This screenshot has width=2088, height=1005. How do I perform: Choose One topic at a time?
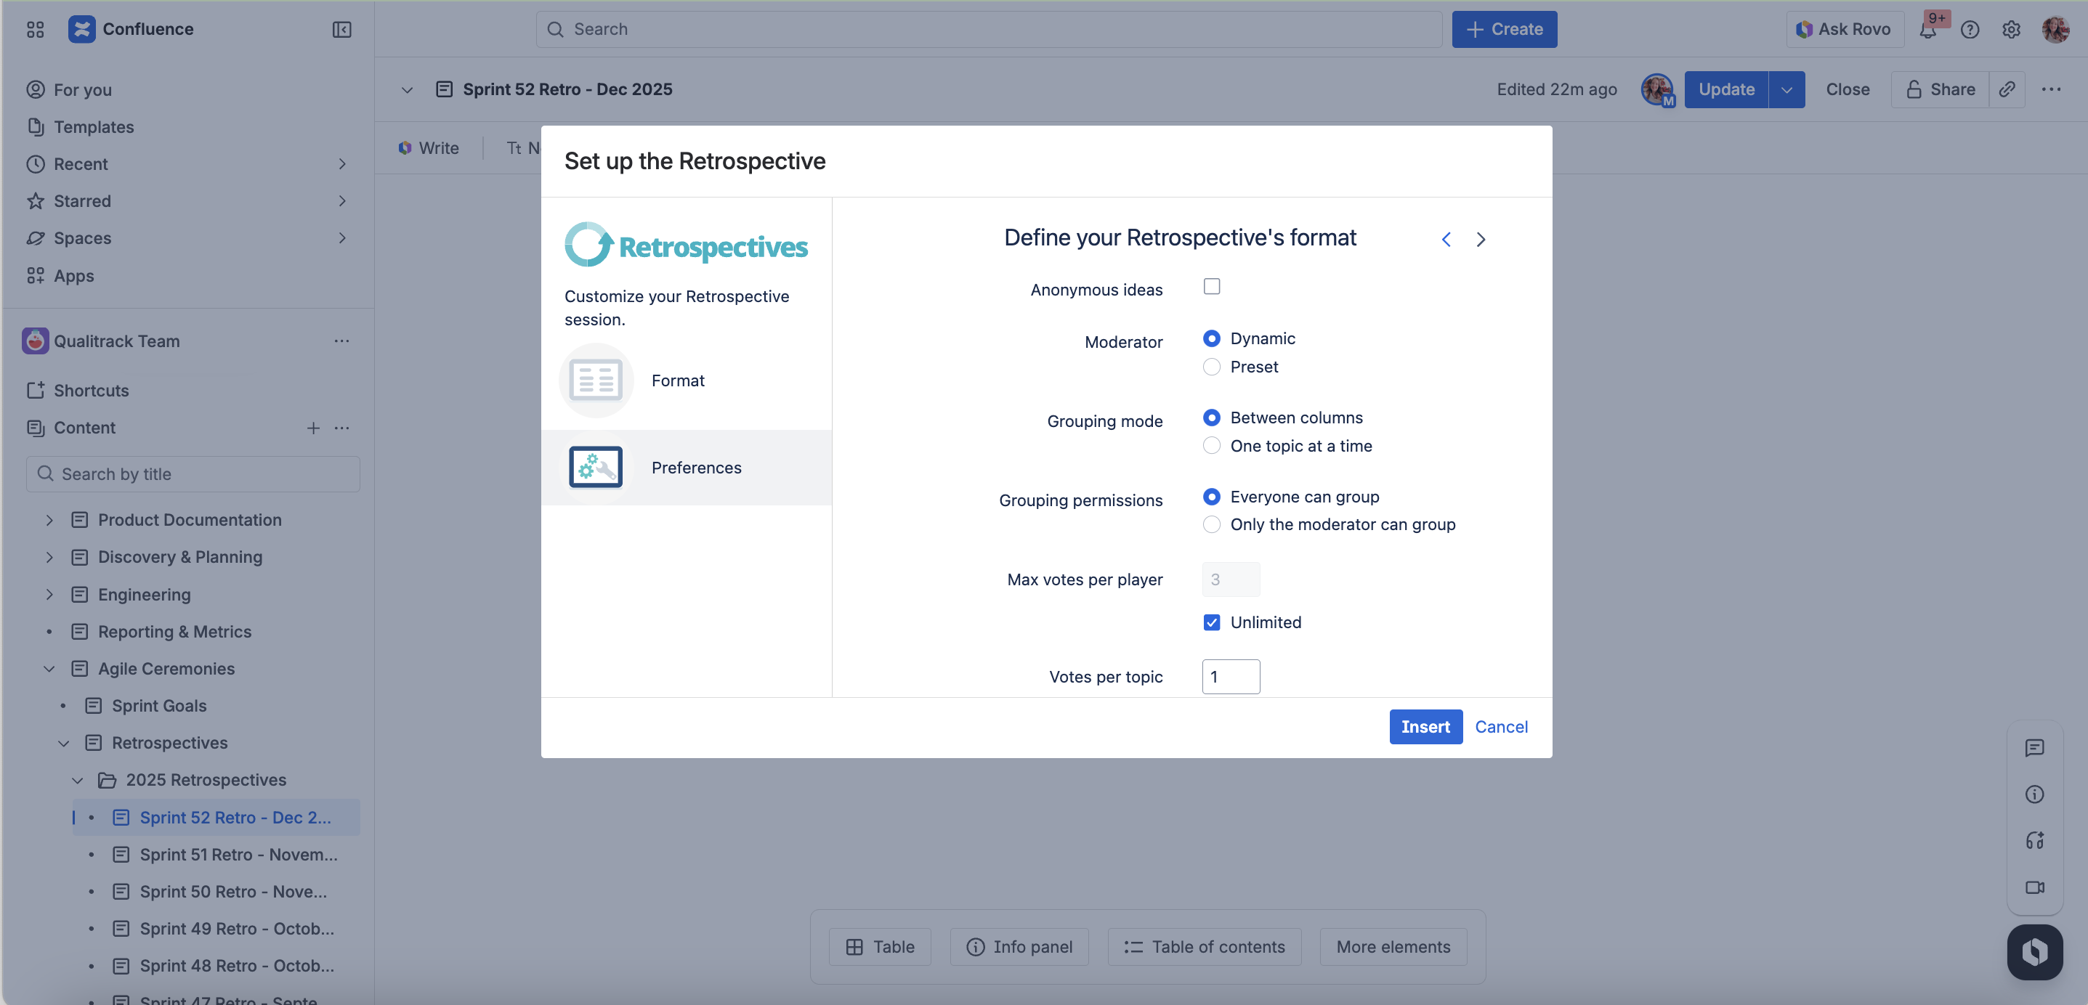[1211, 446]
